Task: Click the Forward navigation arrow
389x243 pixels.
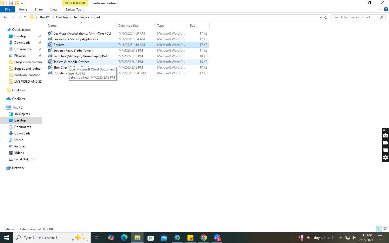Action: point(13,17)
